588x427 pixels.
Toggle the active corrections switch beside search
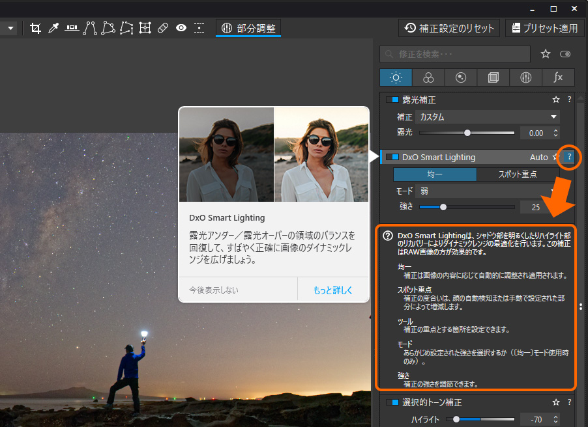(565, 54)
